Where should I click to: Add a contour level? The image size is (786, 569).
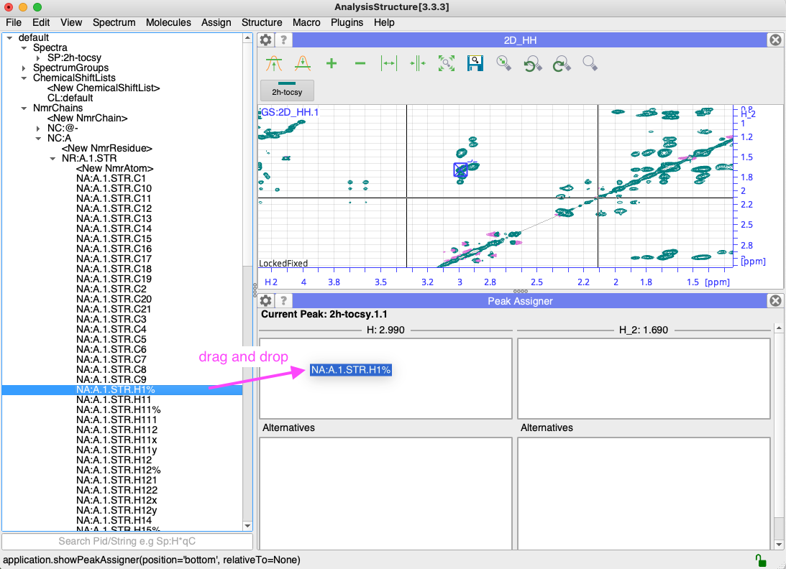point(332,64)
